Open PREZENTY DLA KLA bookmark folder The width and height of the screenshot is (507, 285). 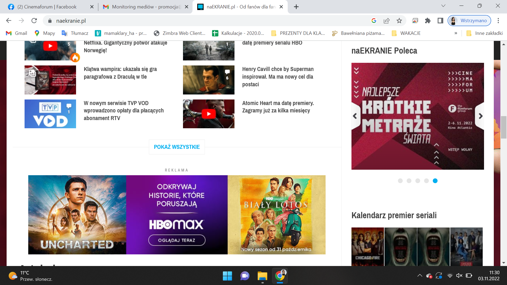click(x=298, y=33)
